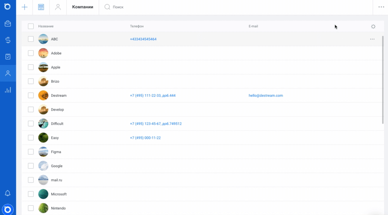Image resolution: width=388 pixels, height=215 pixels.
Task: Open the Easy company name
Action: point(55,138)
